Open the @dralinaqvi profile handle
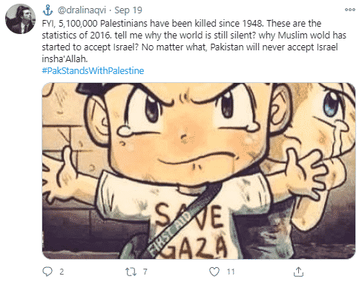The image size is (362, 282). click(x=82, y=10)
